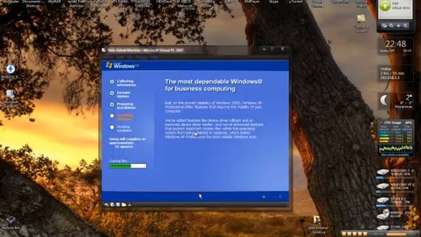
Task: Click the Windows XP logo in setup header
Action: pos(122,66)
